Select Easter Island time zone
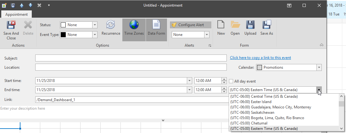This screenshot has height=133, width=346. [284, 102]
